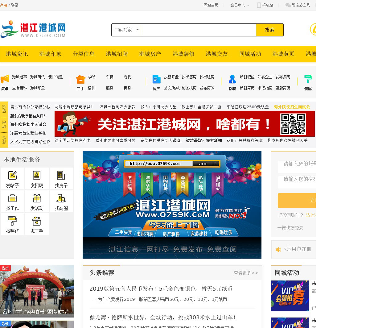Click the account input 请输入您的账号
This screenshot has width=370, height=328.
[297, 167]
